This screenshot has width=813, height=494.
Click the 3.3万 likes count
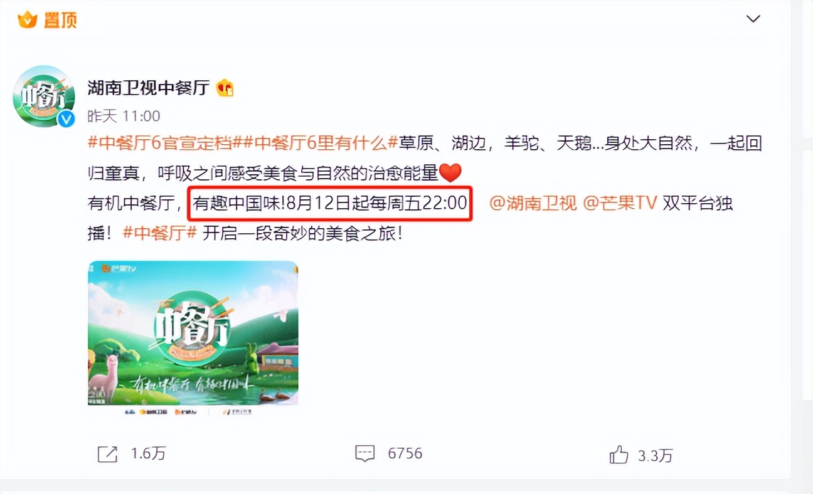point(656,456)
